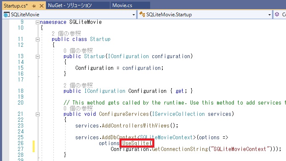Click the comment on line 20
This screenshot has height=161, width=286.
[x=175, y=102]
